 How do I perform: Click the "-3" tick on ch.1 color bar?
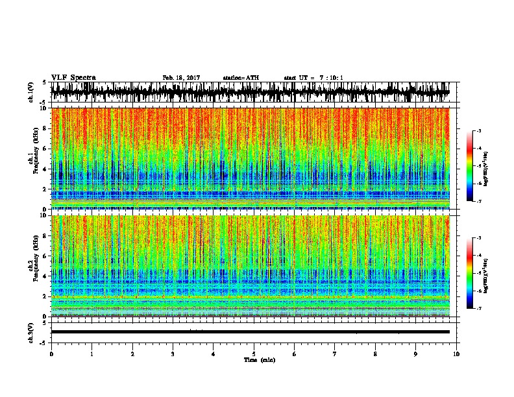pos(479,130)
